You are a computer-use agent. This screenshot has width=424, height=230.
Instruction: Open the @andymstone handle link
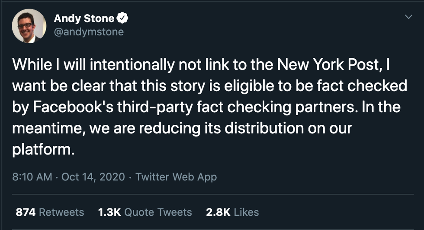click(x=88, y=32)
